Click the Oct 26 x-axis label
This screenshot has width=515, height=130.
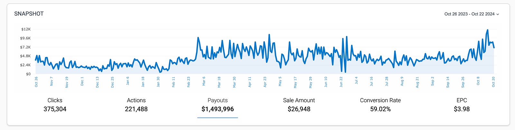click(x=36, y=82)
